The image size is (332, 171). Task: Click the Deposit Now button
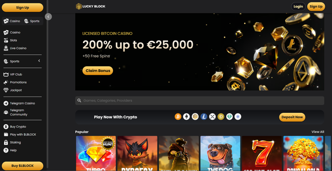(x=292, y=117)
